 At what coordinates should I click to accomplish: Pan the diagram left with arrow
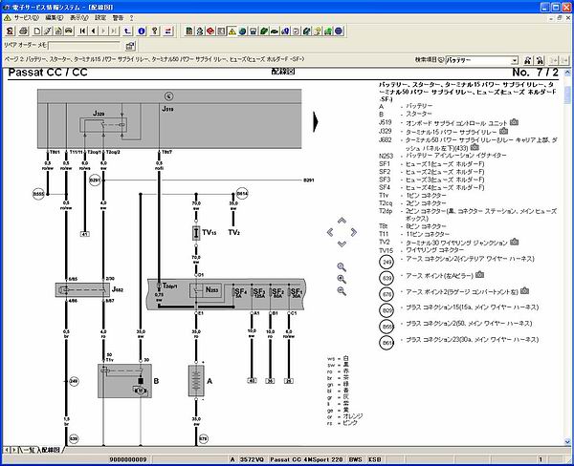(x=330, y=232)
